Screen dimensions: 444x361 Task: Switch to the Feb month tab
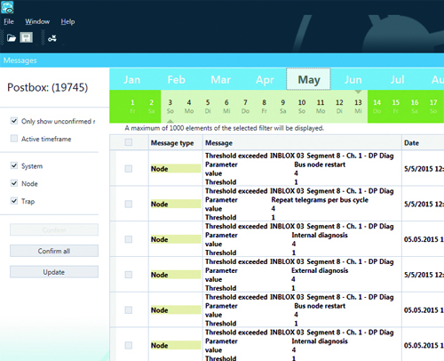(x=176, y=79)
